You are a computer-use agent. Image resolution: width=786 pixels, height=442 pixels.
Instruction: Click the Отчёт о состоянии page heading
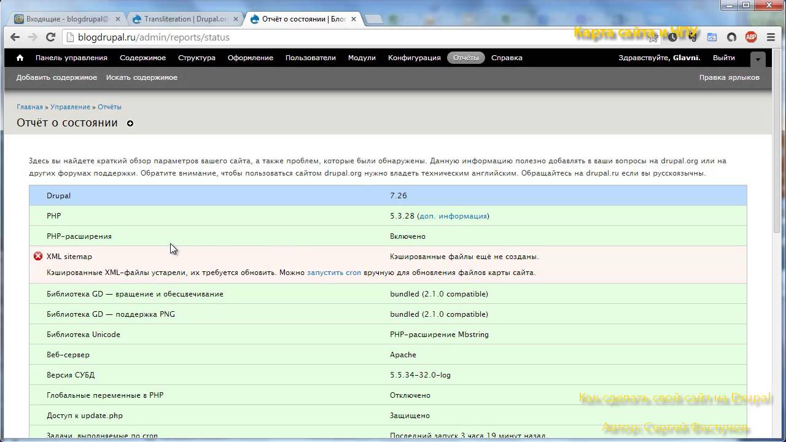67,123
